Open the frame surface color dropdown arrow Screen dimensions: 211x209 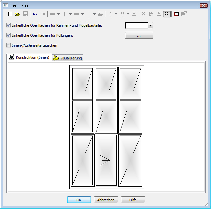tap(150, 25)
